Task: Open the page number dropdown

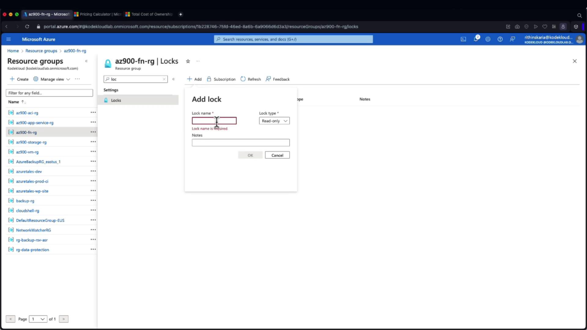Action: [38, 319]
